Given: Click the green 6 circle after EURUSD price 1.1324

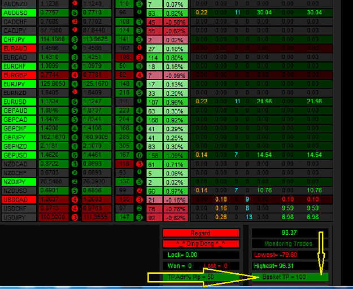Looking at the screenshot, I should point(75,102).
